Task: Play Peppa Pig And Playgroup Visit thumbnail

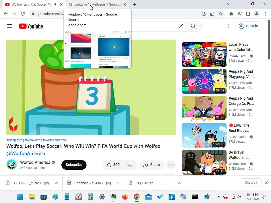Action: pyautogui.click(x=204, y=81)
